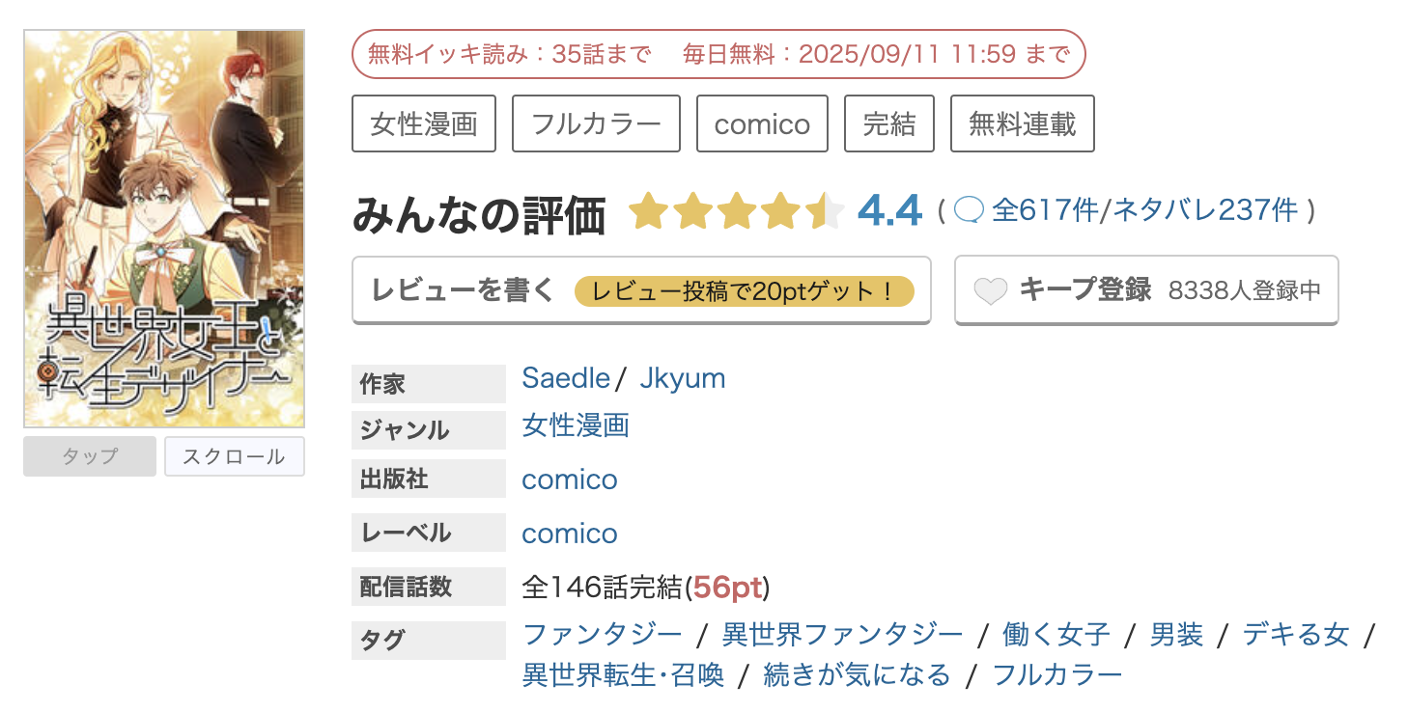
Task: Click the 完結 tag button
Action: coord(888,123)
